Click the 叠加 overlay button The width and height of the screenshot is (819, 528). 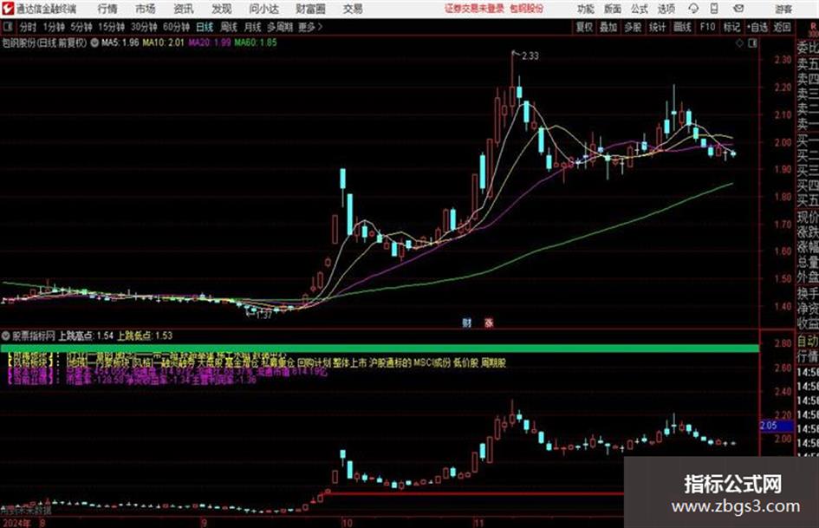coord(608,27)
